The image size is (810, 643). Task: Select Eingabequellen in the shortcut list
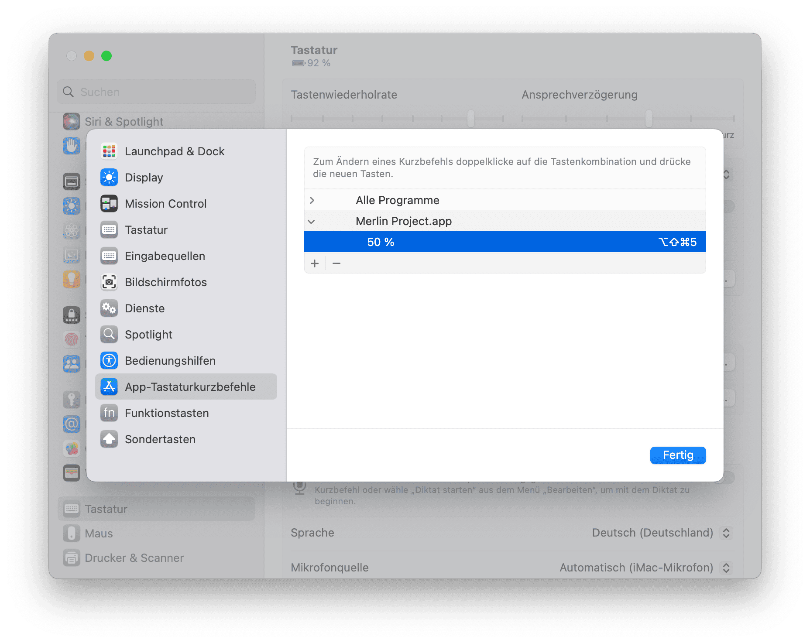165,256
